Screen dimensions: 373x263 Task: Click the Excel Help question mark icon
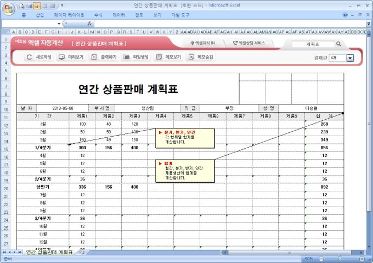pyautogui.click(x=345, y=15)
